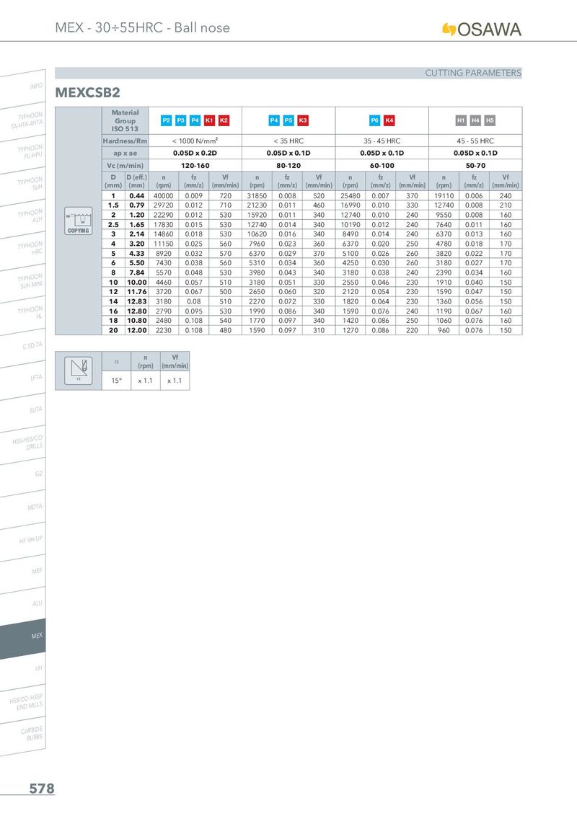Click the Vc value '60-100'
This screenshot has height=816, width=577.
(x=382, y=166)
